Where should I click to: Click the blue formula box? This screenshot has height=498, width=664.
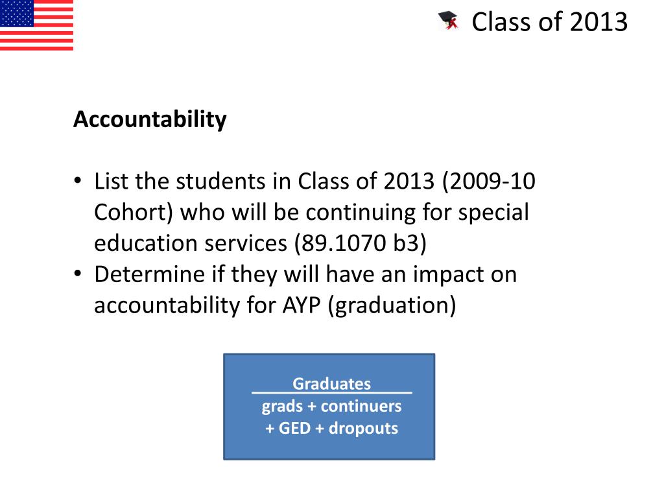point(329,407)
